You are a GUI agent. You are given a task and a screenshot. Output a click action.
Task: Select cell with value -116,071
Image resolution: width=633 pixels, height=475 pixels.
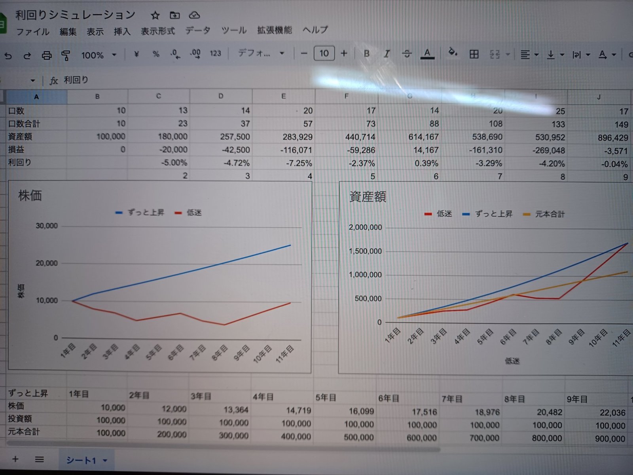[x=284, y=150]
